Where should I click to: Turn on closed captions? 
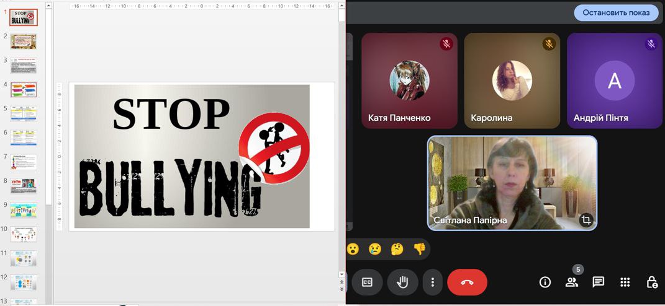[x=367, y=282]
